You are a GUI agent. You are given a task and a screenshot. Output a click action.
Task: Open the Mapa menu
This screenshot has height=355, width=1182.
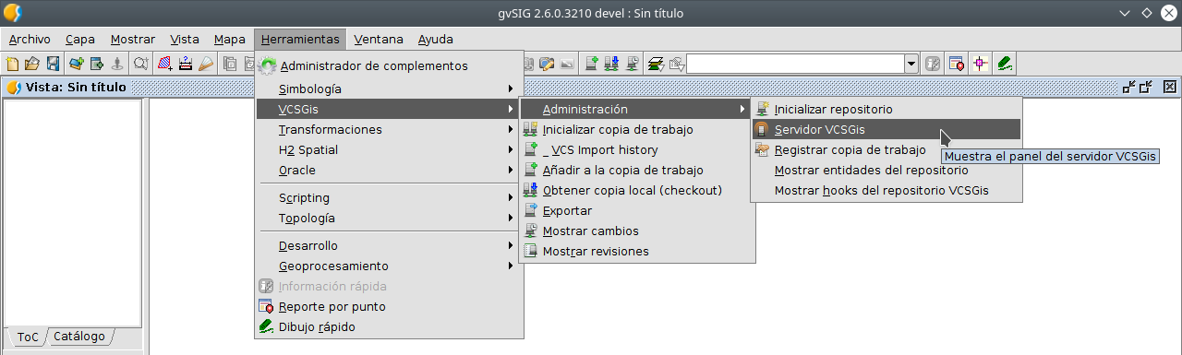(x=230, y=40)
